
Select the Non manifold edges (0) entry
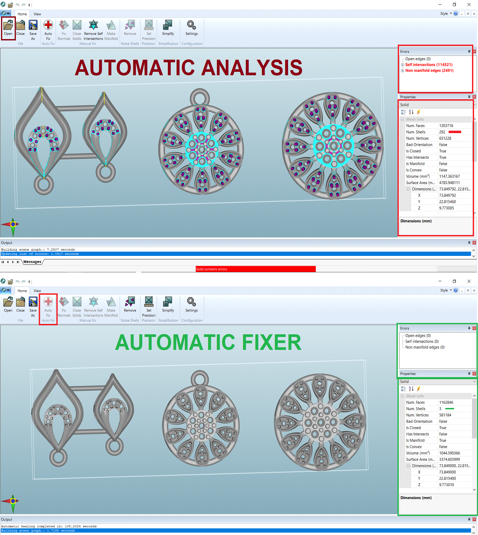[425, 347]
